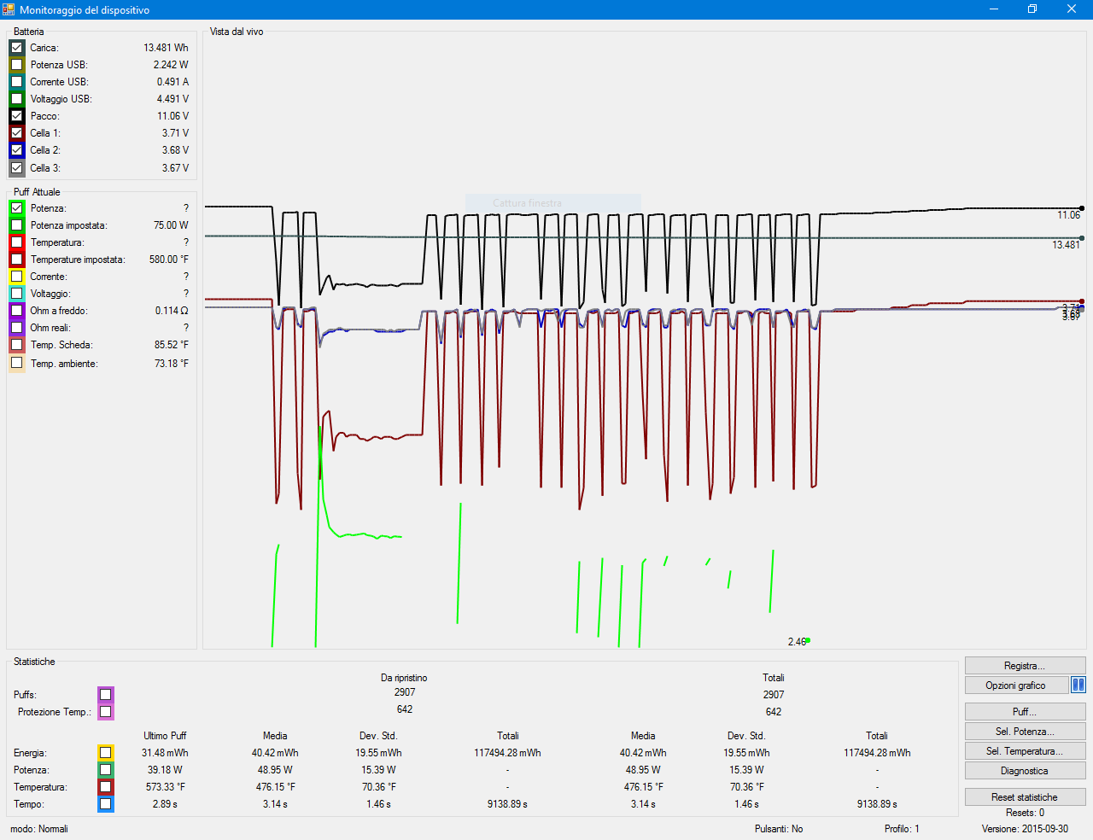Open Opzioni grafico

point(1015,685)
